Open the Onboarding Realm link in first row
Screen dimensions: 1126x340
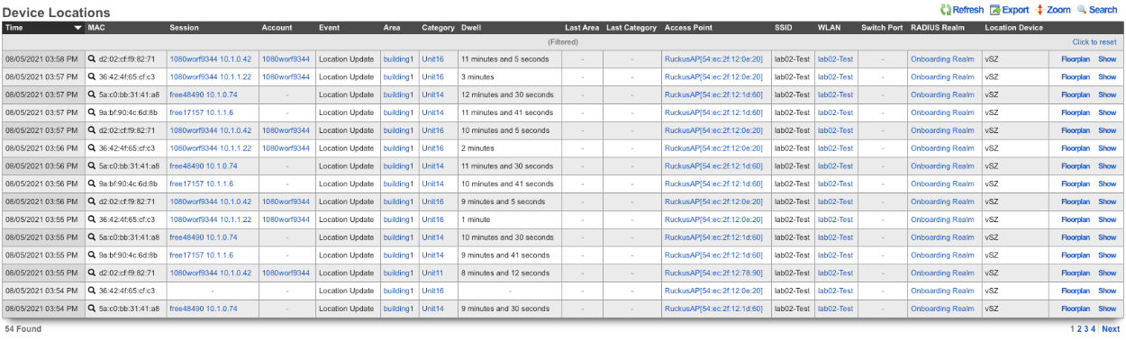tap(942, 58)
